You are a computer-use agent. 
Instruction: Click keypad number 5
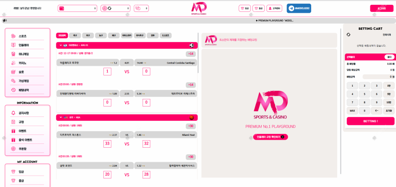click(364, 94)
